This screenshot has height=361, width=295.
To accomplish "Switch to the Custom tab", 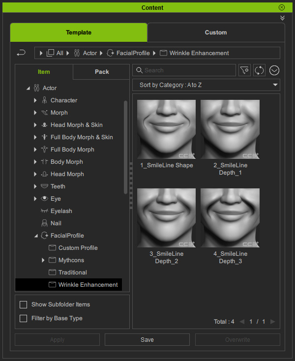I will pyautogui.click(x=216, y=32).
